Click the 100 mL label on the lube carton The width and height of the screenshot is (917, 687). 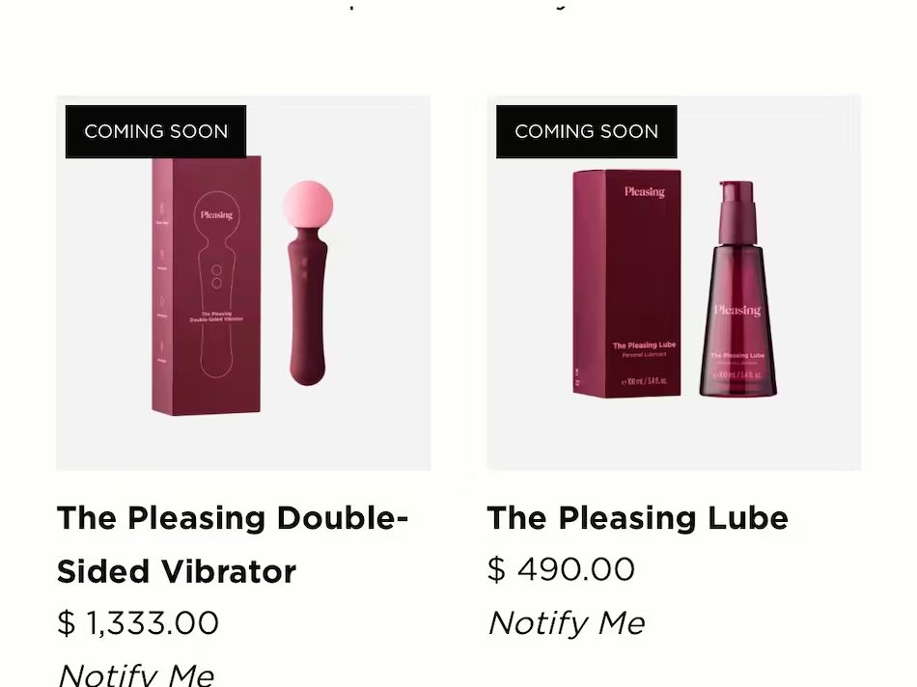(x=643, y=381)
